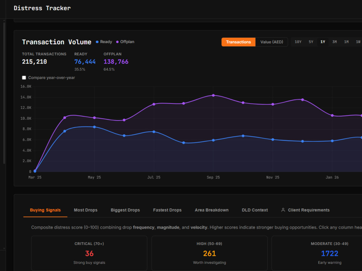Open the Most Drops tab
The width and height of the screenshot is (362, 271).
click(86, 210)
